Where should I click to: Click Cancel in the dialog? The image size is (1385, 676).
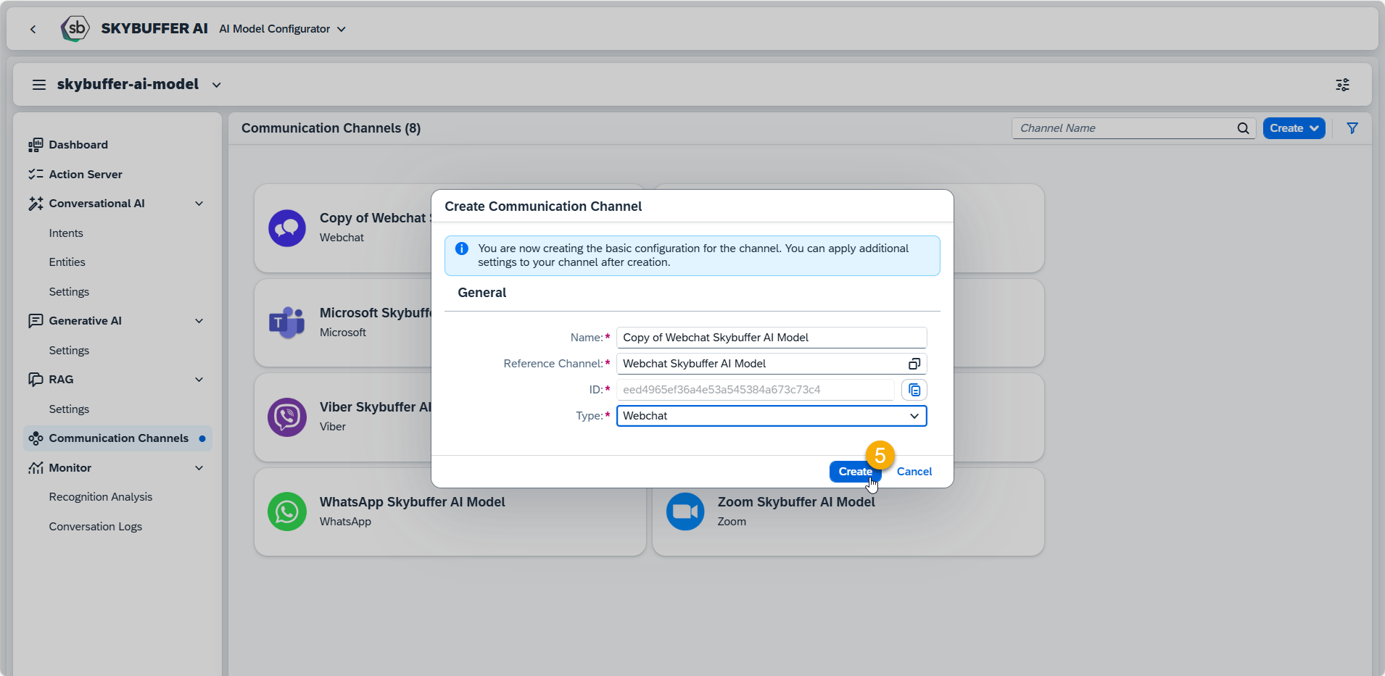pyautogui.click(x=914, y=472)
